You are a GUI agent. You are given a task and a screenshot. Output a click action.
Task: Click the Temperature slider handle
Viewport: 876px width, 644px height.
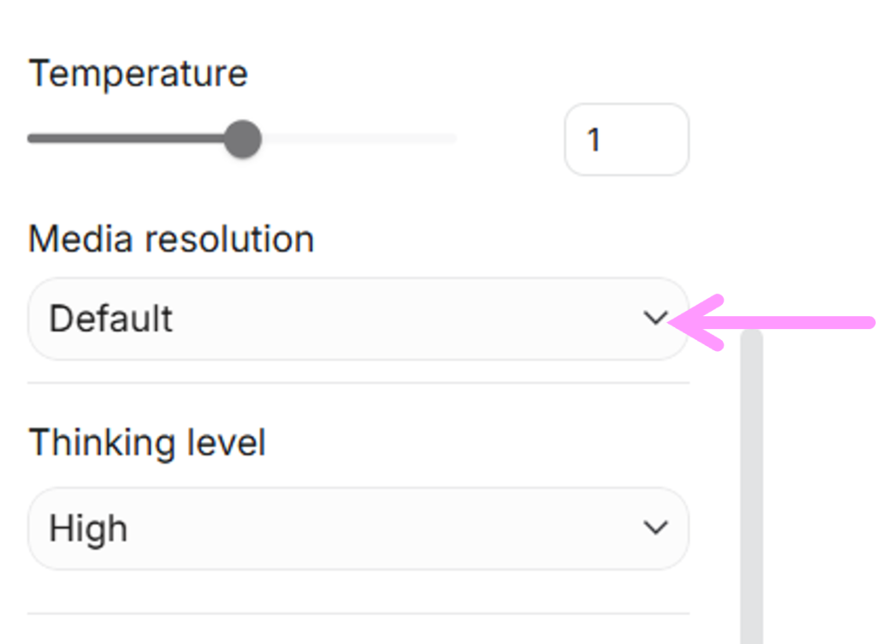coord(243,139)
